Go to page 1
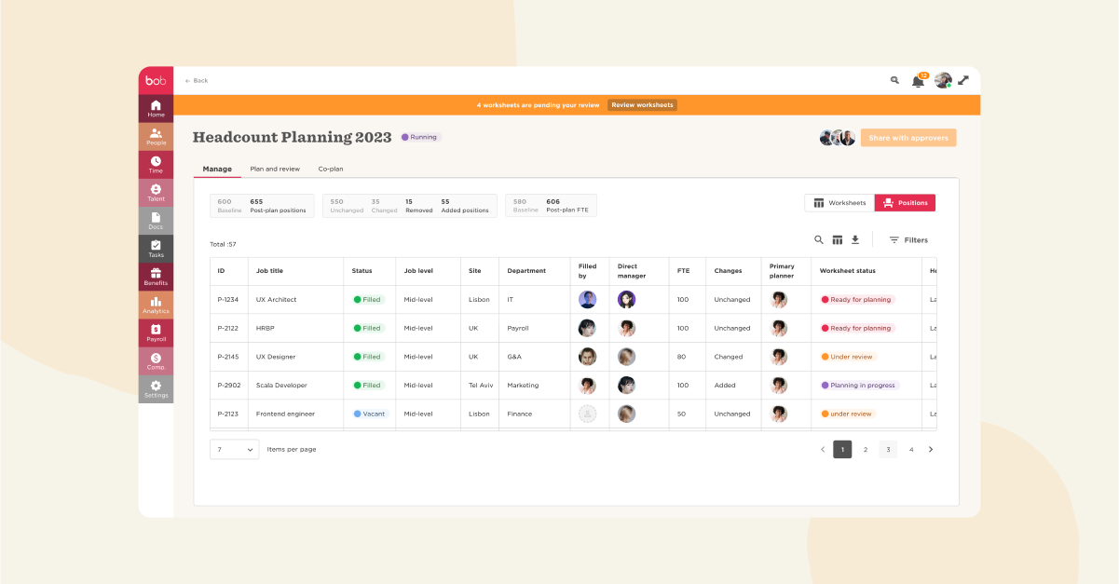The width and height of the screenshot is (1119, 584). coord(842,449)
